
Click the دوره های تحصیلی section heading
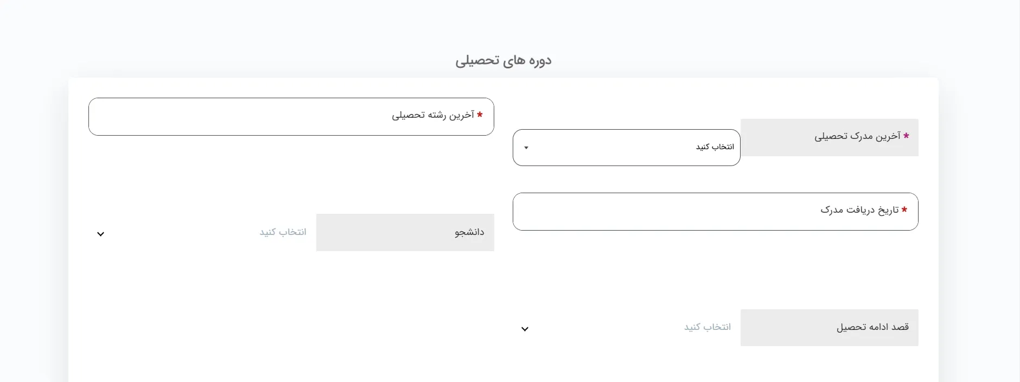coord(503,60)
